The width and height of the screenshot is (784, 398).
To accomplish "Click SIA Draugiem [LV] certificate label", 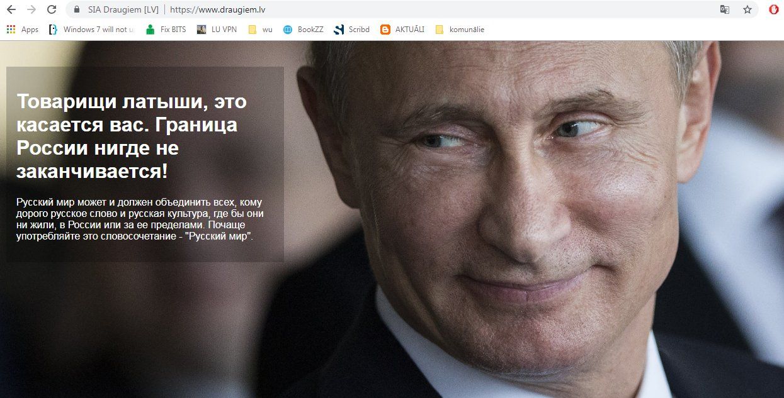I will [123, 9].
